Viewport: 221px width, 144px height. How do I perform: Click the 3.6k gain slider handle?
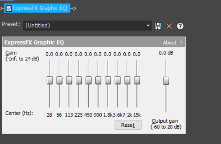[118, 80]
